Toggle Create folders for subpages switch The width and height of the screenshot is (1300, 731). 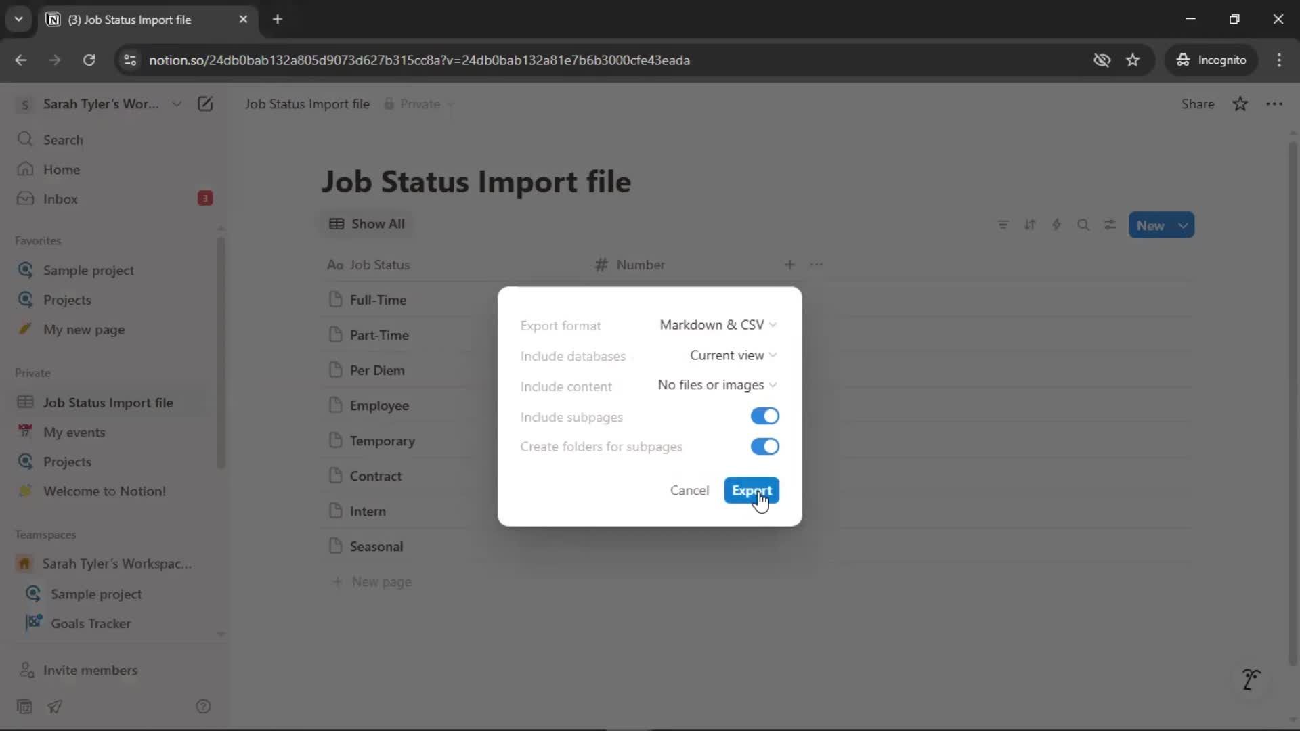[764, 447]
